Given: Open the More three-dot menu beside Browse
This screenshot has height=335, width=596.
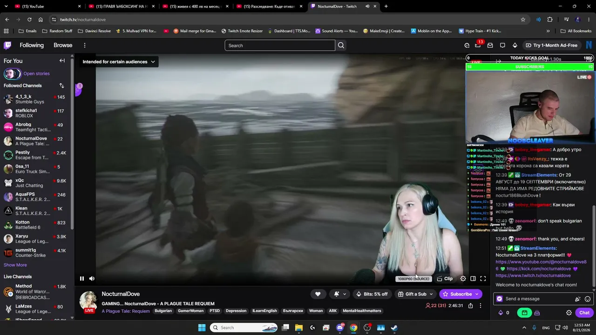Looking at the screenshot, I should point(85,45).
